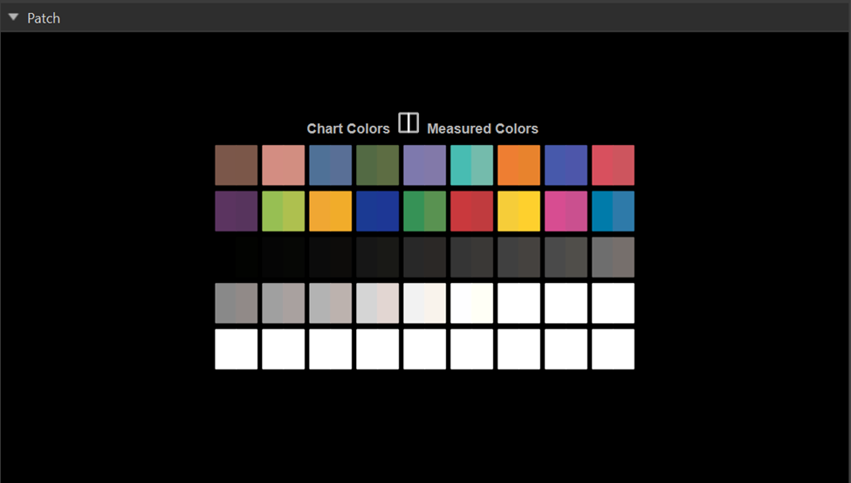The height and width of the screenshot is (483, 851).
Task: Select the medium gray swatch ending the dark row
Action: (614, 257)
